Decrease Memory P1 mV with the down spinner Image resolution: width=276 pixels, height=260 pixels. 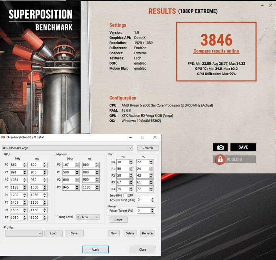point(97,174)
